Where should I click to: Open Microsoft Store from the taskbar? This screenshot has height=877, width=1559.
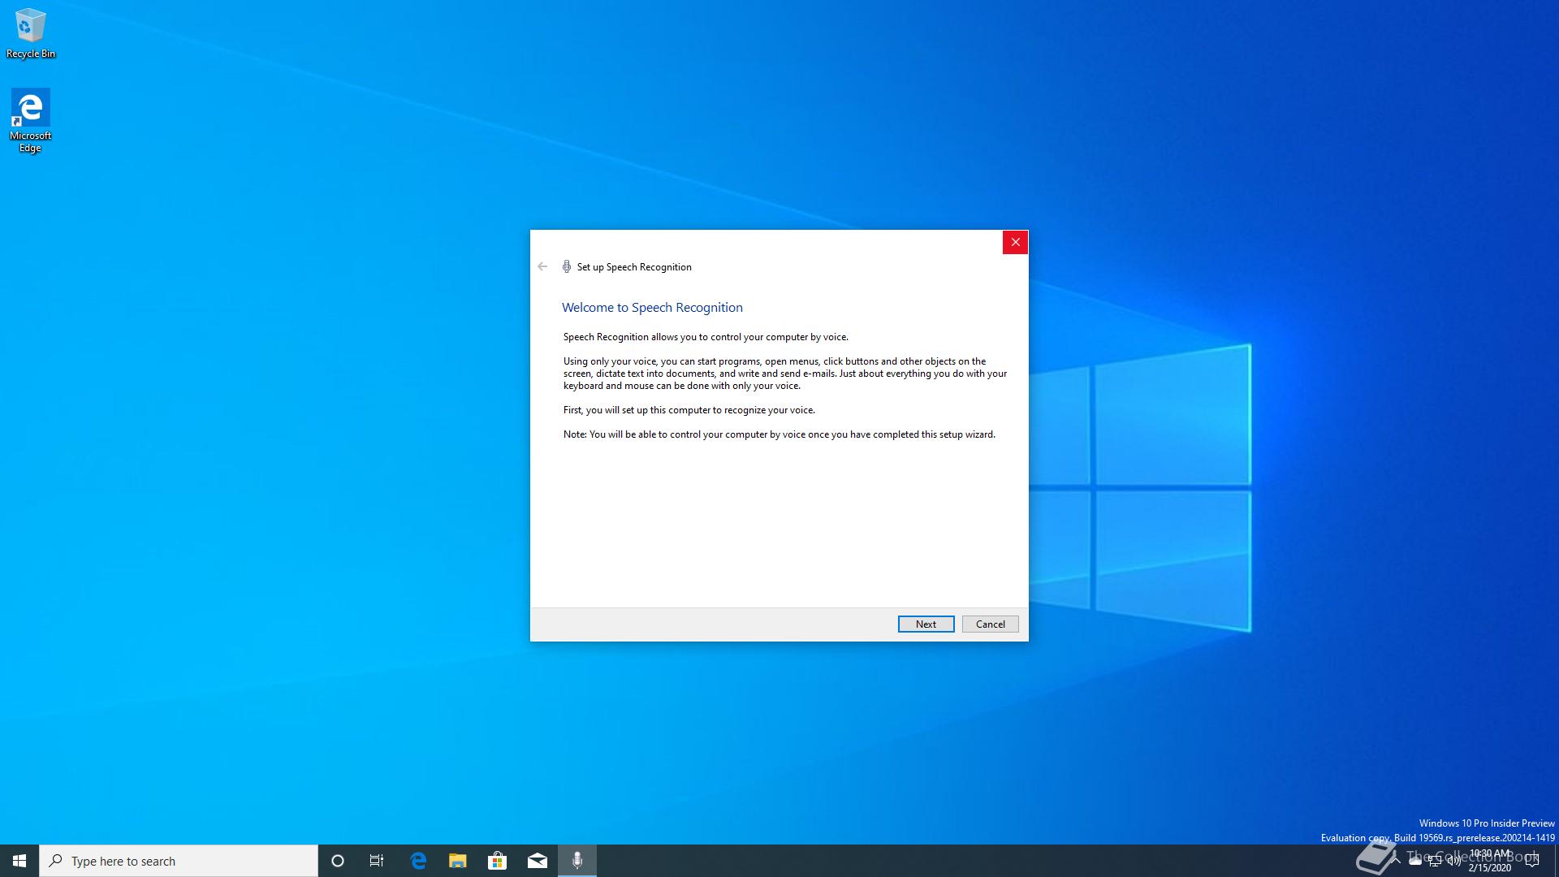[497, 861]
